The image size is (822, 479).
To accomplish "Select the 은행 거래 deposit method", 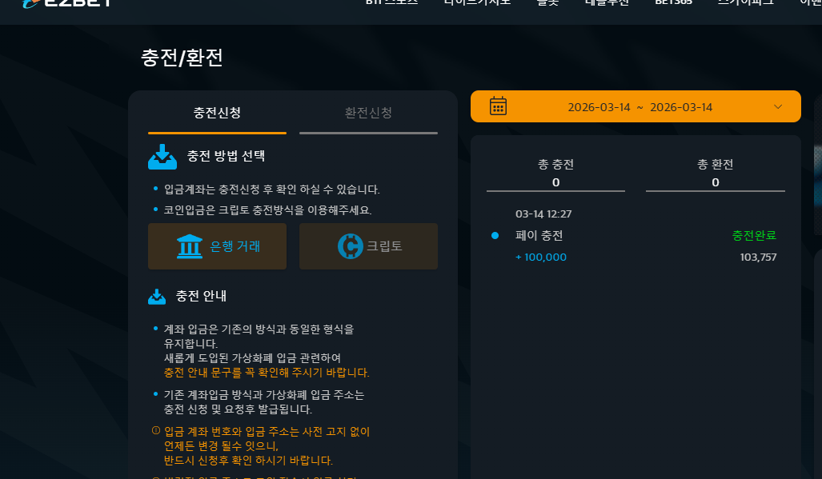I will [217, 246].
